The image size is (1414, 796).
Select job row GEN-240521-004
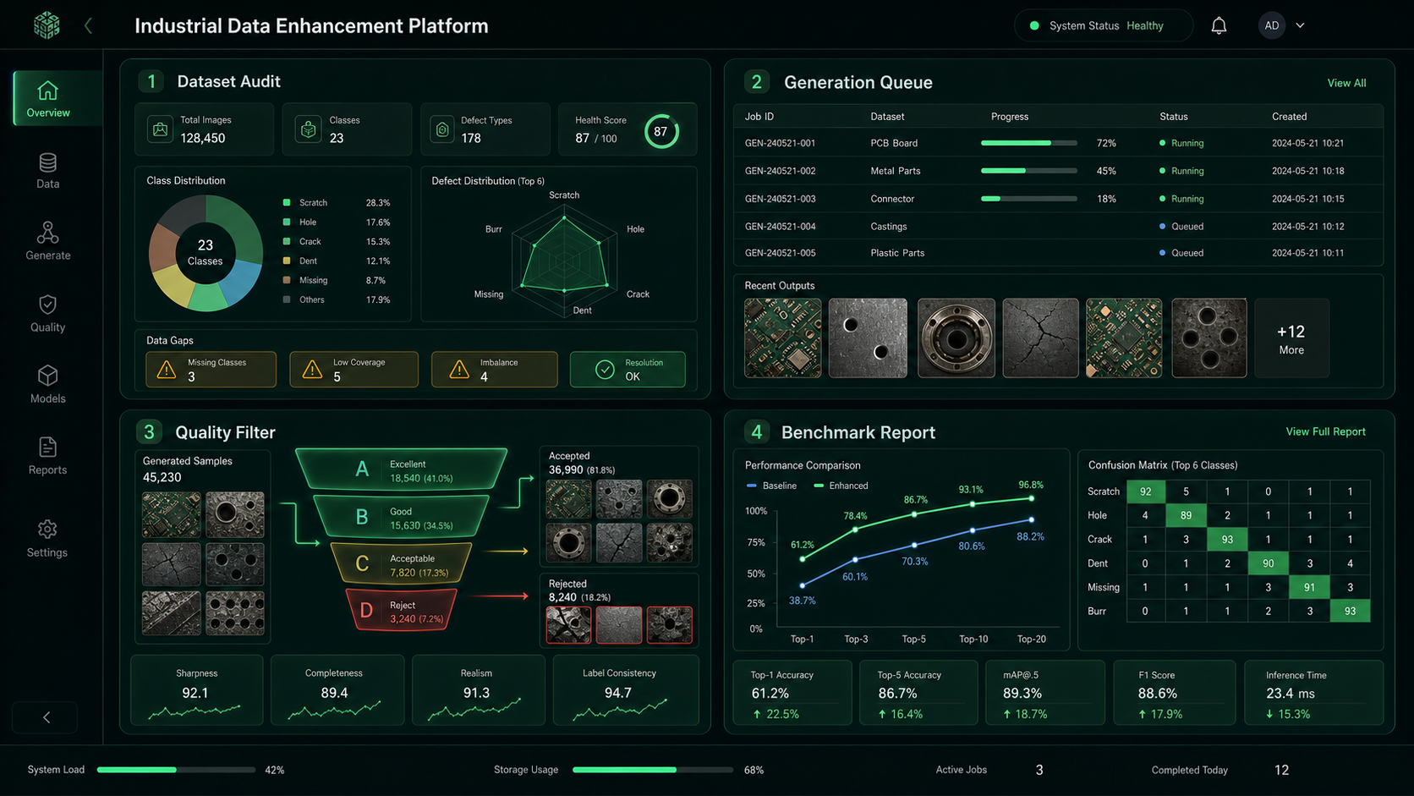click(x=1058, y=226)
